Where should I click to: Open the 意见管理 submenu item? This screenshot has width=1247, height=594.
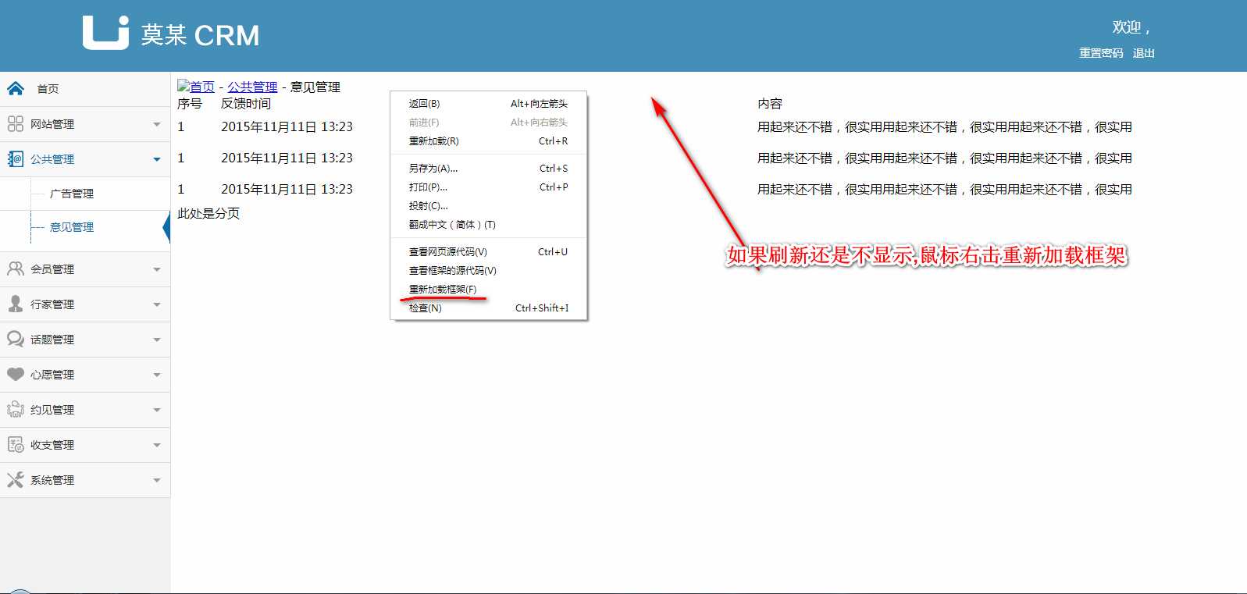click(72, 227)
